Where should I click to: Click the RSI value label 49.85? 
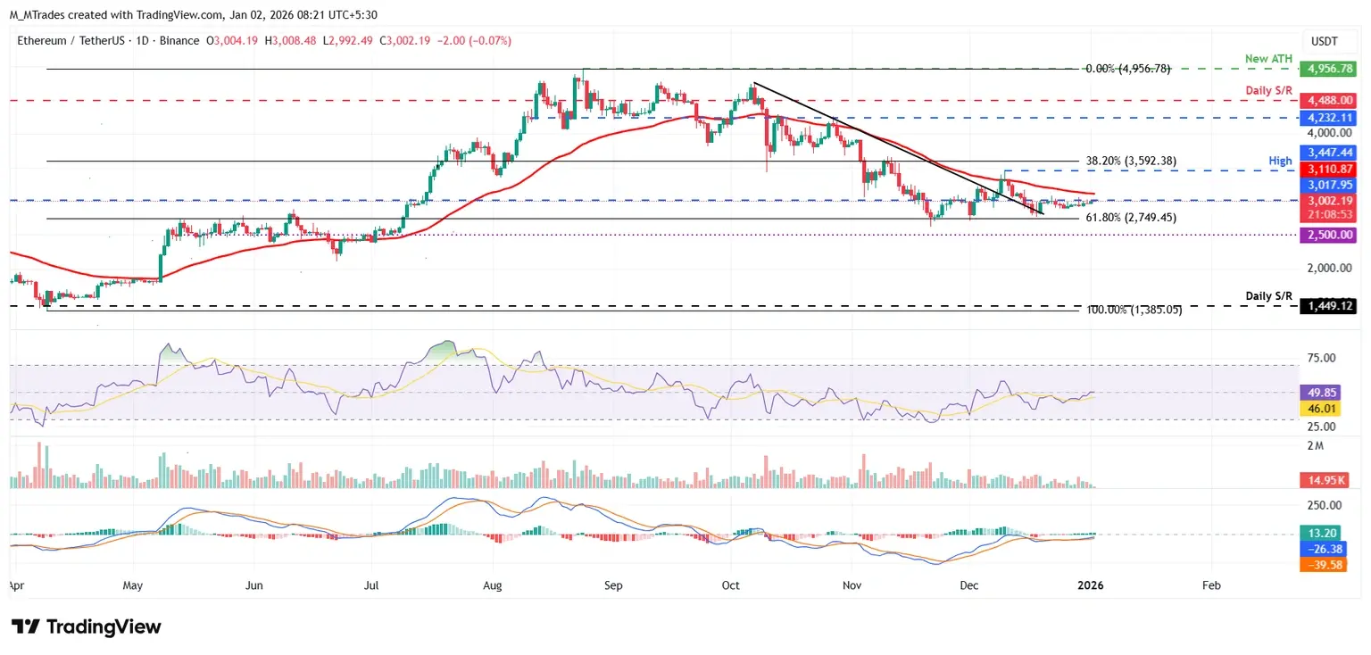(x=1320, y=392)
